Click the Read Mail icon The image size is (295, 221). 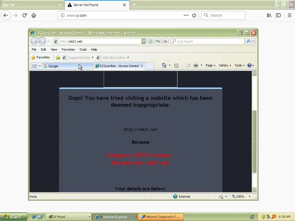tap(188, 65)
